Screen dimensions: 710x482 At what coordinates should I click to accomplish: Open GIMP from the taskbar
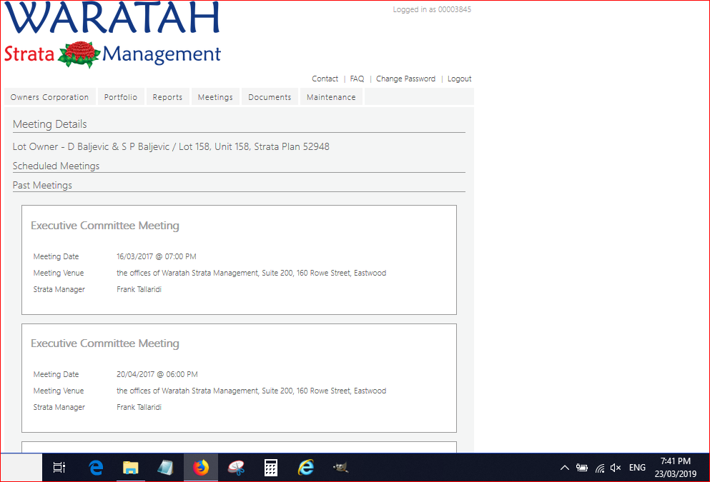coord(340,468)
